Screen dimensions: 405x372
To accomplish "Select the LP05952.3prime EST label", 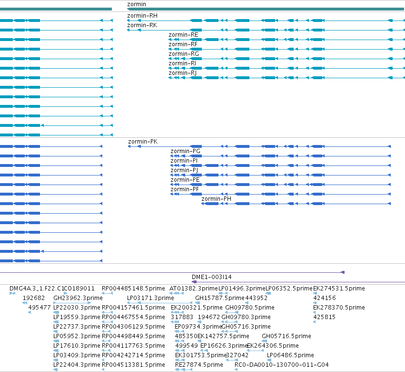I will (x=77, y=337).
